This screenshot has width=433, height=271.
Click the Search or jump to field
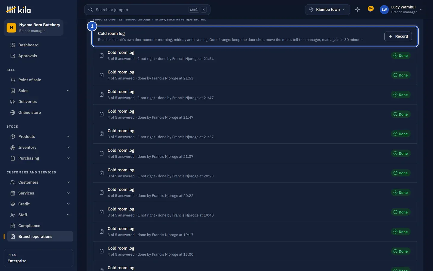(x=147, y=10)
